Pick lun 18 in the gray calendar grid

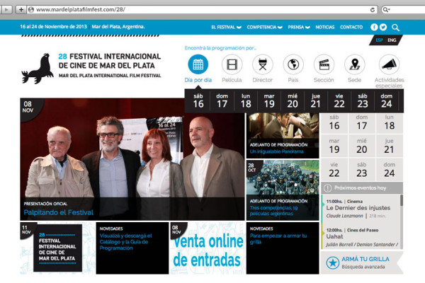click(x=389, y=122)
